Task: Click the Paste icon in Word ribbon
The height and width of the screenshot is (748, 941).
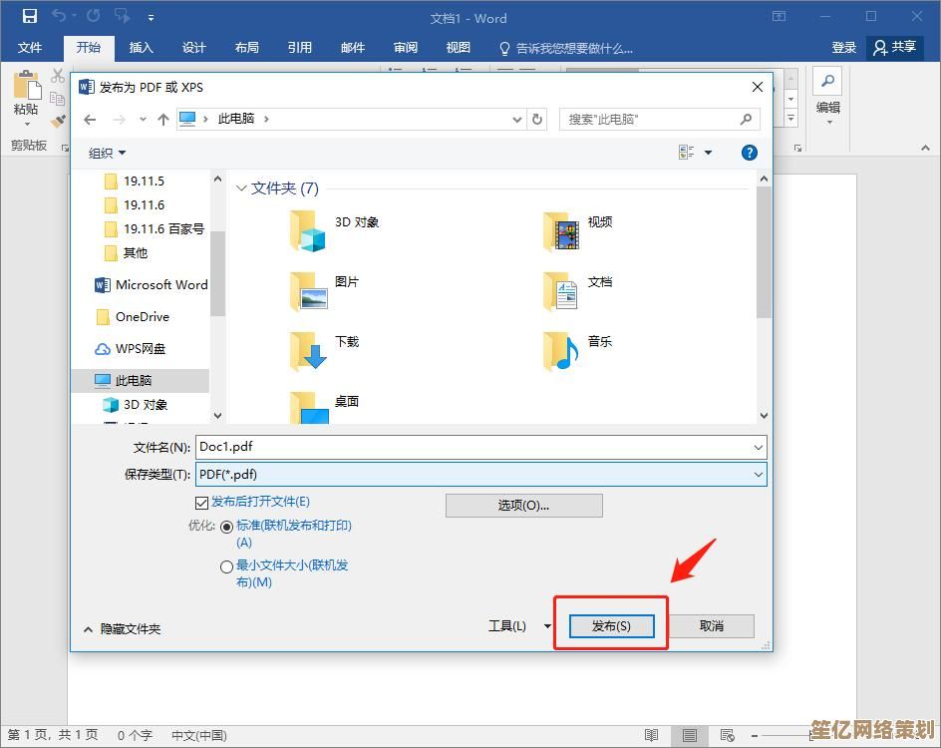Action: (26, 85)
